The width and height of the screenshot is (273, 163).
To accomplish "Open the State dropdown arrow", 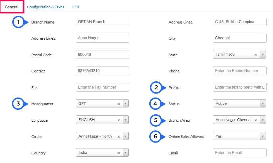I will (263, 55).
